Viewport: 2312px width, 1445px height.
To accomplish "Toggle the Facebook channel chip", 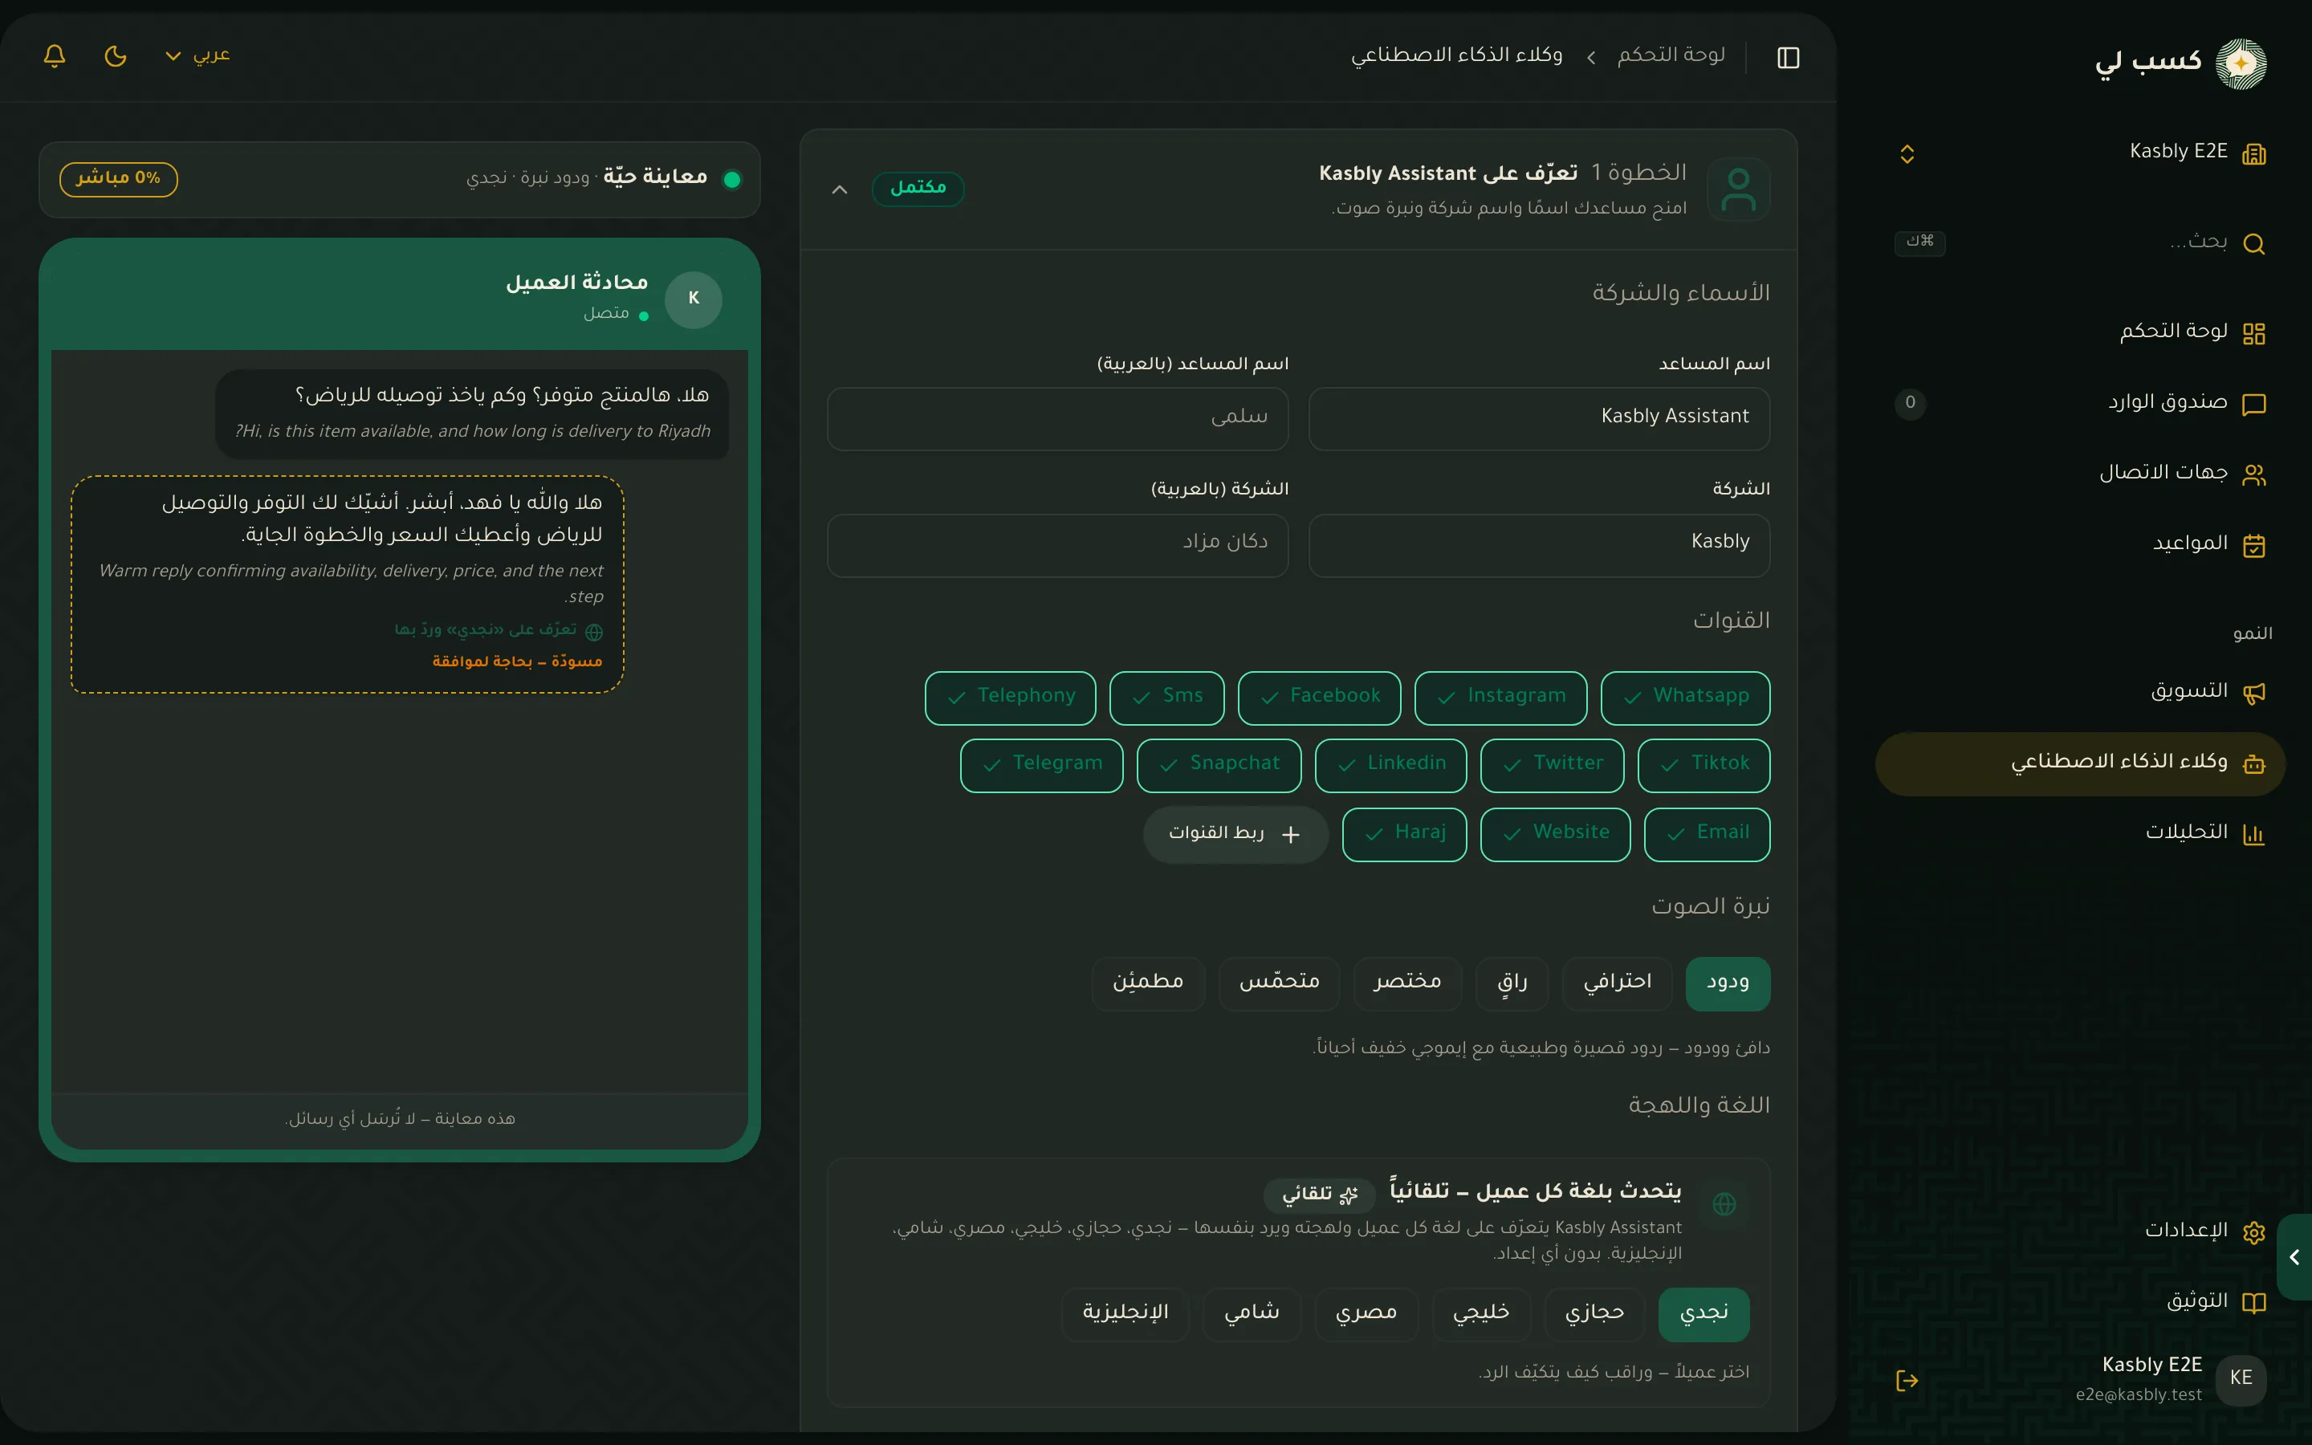I will [1320, 698].
